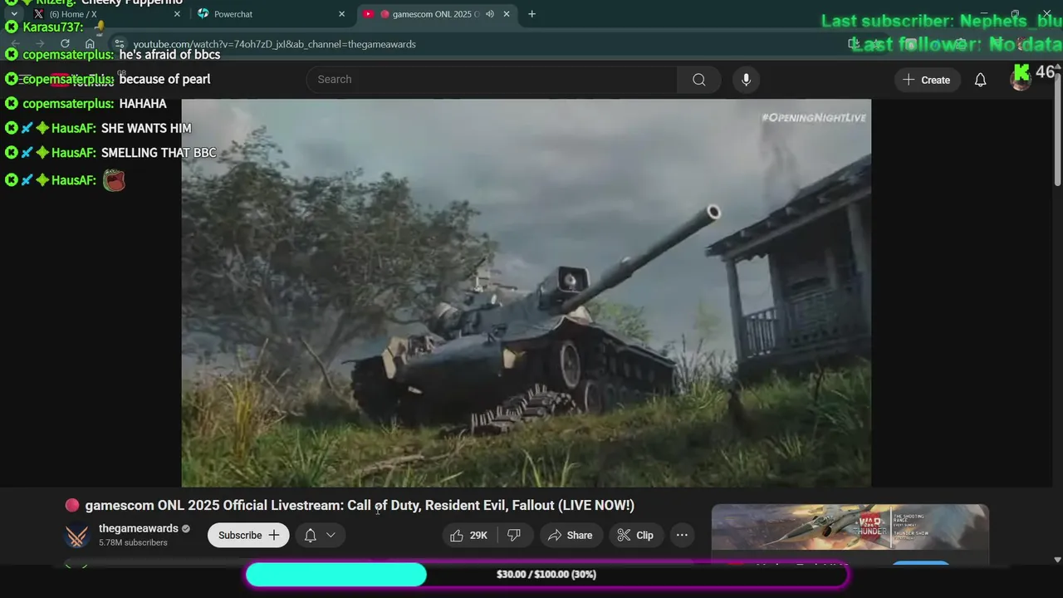
Task: Reload the page
Action: (x=65, y=44)
